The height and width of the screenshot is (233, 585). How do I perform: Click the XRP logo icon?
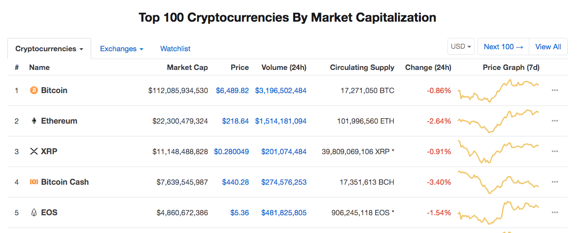(x=34, y=151)
